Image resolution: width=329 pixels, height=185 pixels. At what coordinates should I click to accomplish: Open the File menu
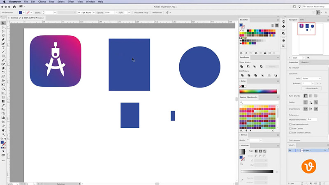pyautogui.click(x=26, y=2)
